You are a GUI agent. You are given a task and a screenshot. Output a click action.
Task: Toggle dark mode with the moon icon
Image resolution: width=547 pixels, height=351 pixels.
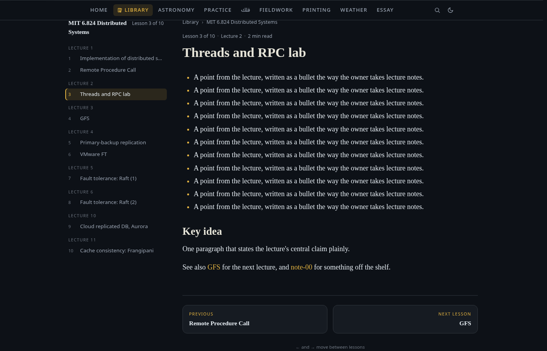(450, 10)
